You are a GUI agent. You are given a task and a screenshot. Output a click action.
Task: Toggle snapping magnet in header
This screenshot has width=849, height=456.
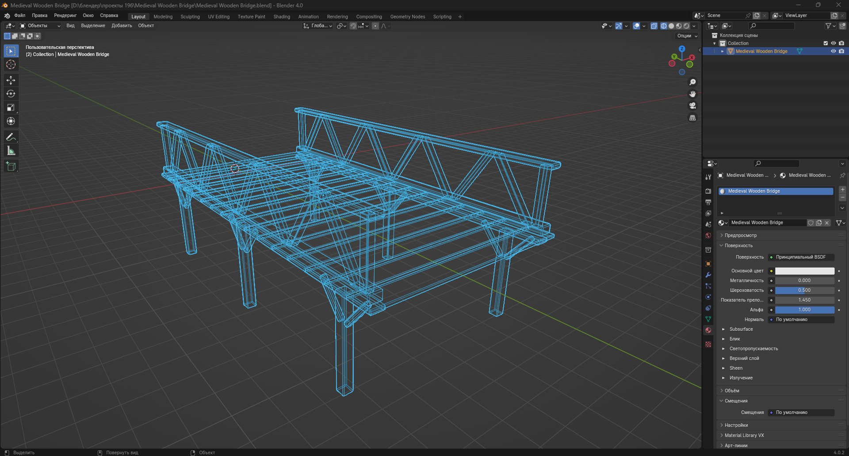353,26
